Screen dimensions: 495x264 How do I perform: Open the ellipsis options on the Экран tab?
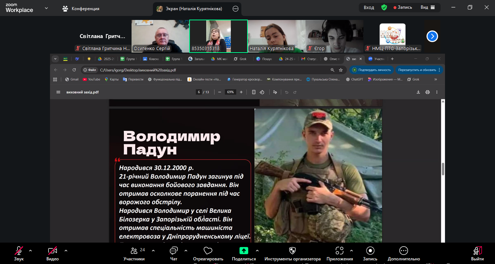click(x=236, y=8)
